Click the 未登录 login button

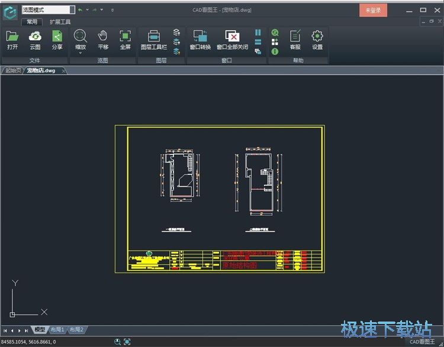pos(373,10)
